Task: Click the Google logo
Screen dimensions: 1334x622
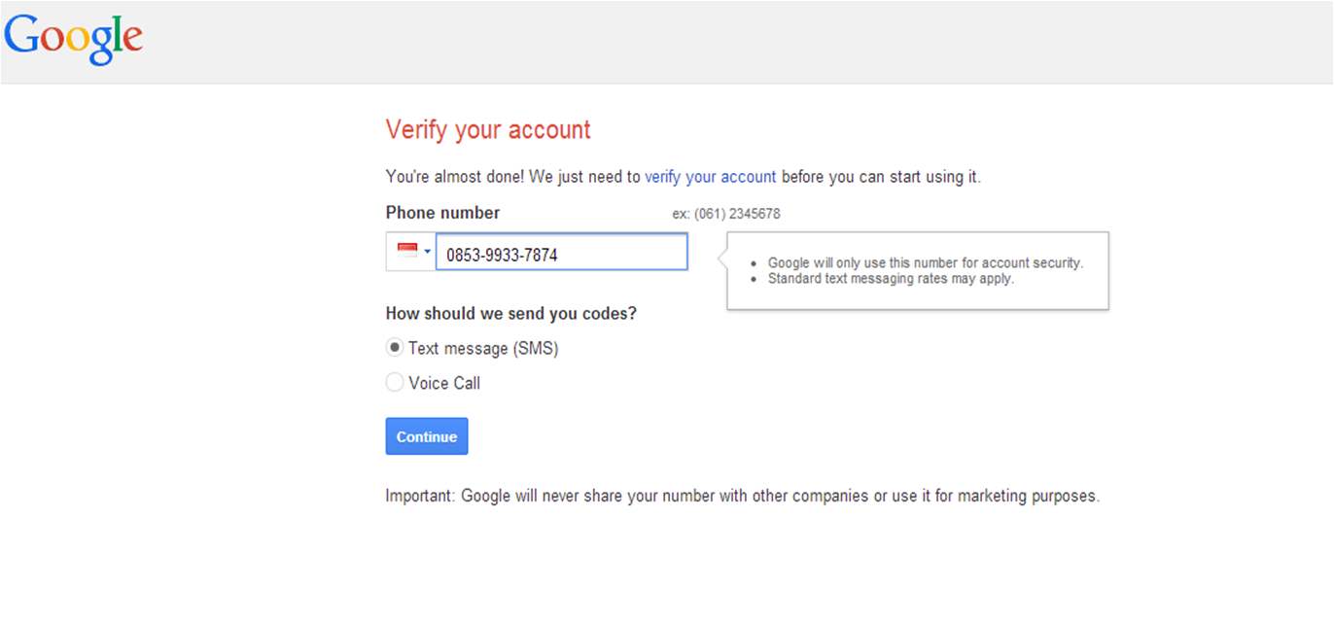Action: pyautogui.click(x=74, y=38)
